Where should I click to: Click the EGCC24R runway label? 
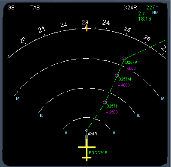[x=98, y=153]
